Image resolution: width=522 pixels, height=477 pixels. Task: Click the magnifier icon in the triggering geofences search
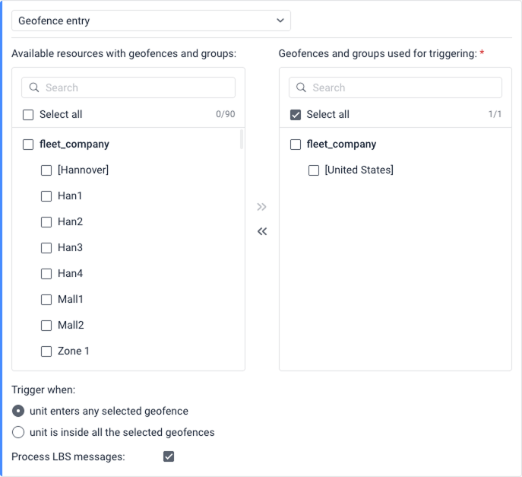[302, 87]
